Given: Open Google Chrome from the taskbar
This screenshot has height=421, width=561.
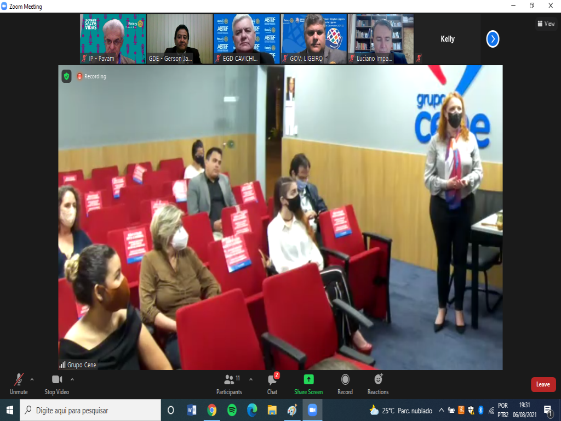Looking at the screenshot, I should click(211, 410).
